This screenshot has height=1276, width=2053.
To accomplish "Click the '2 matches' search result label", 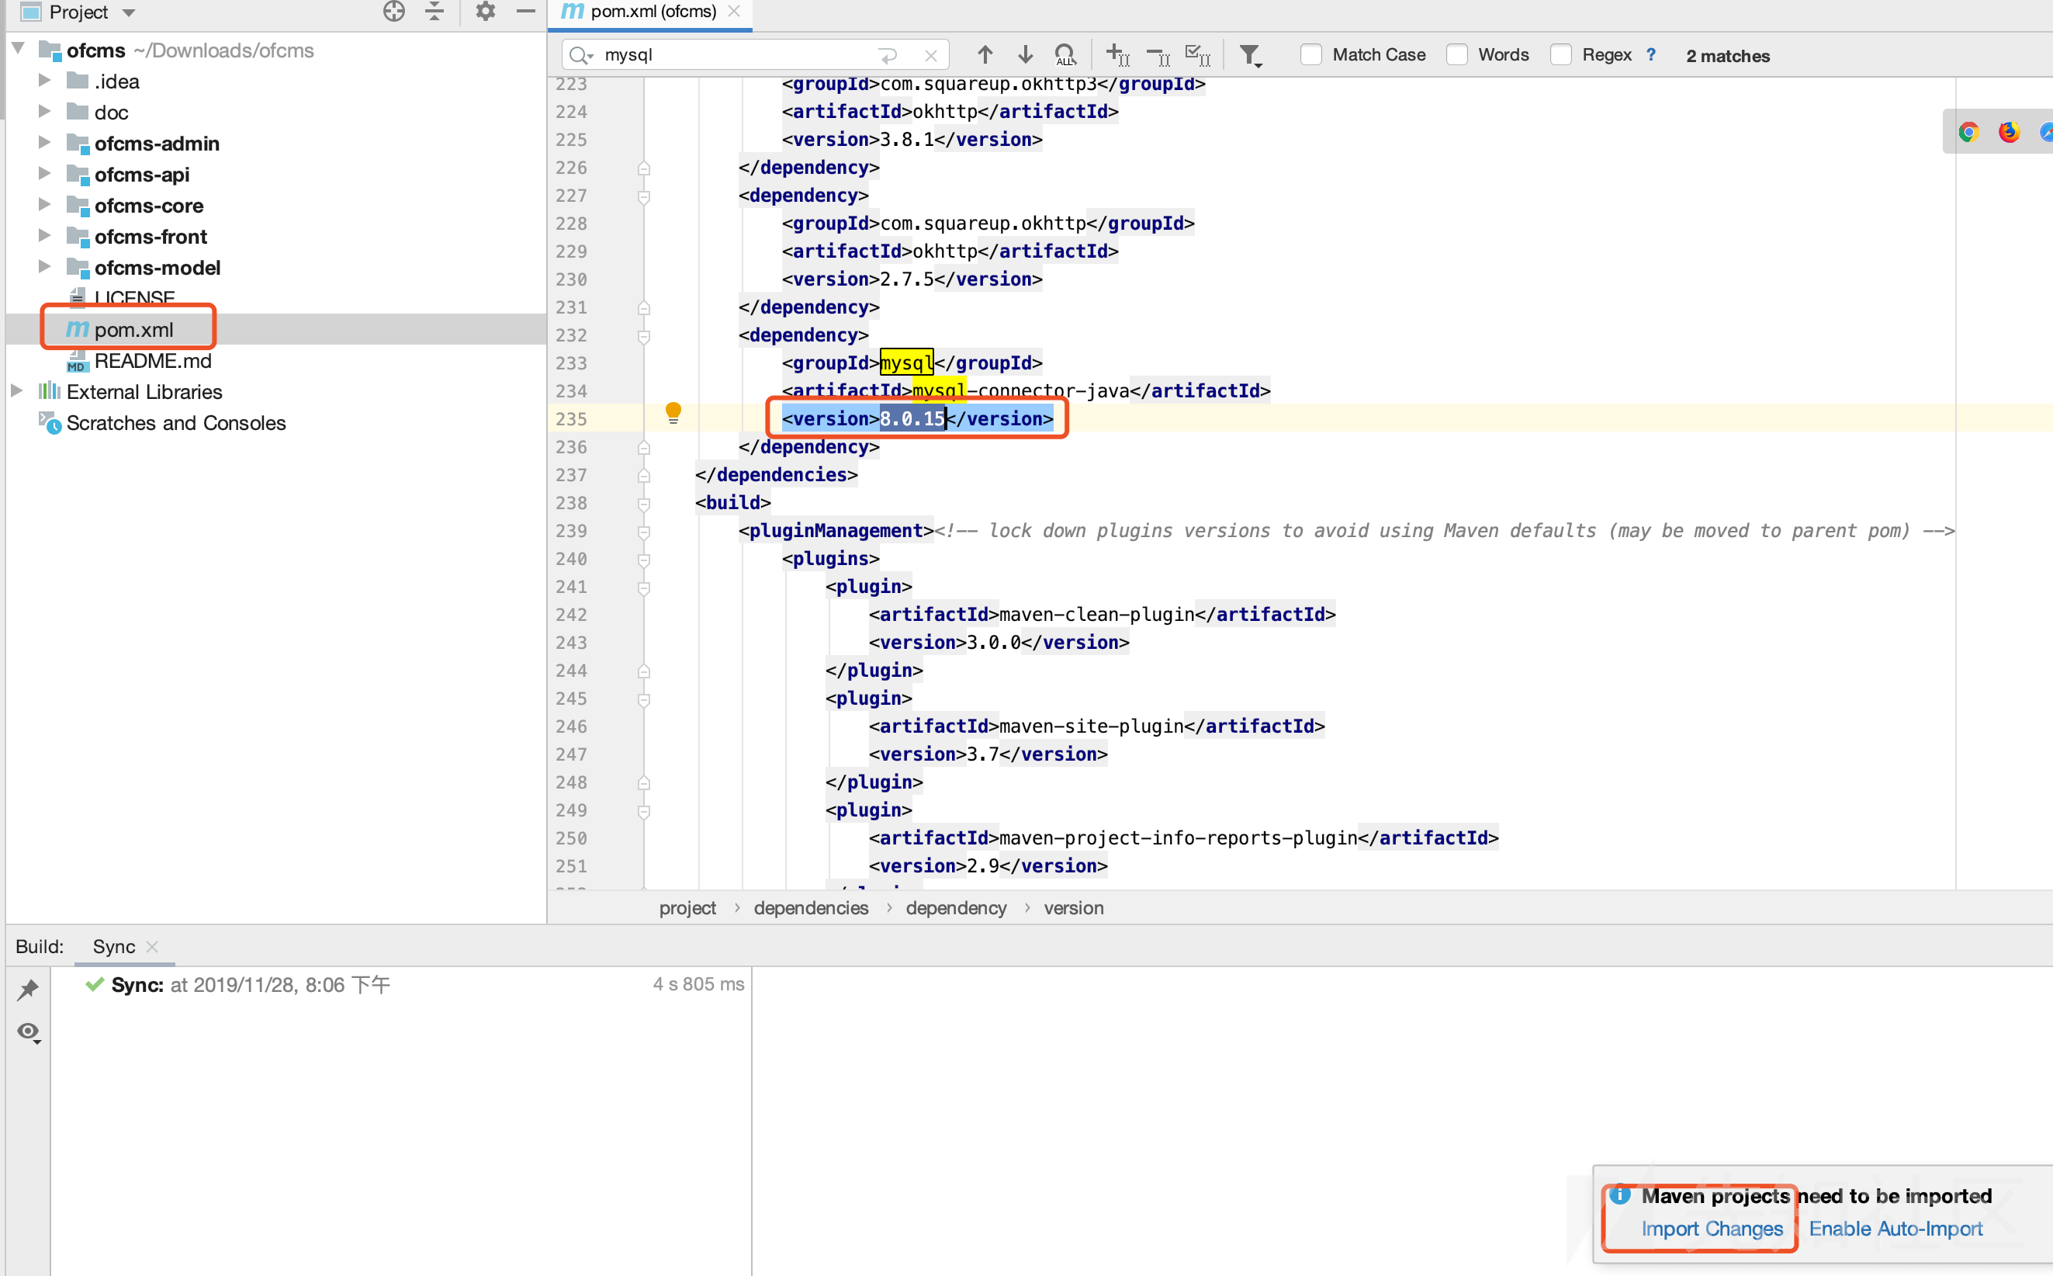I will point(1727,56).
